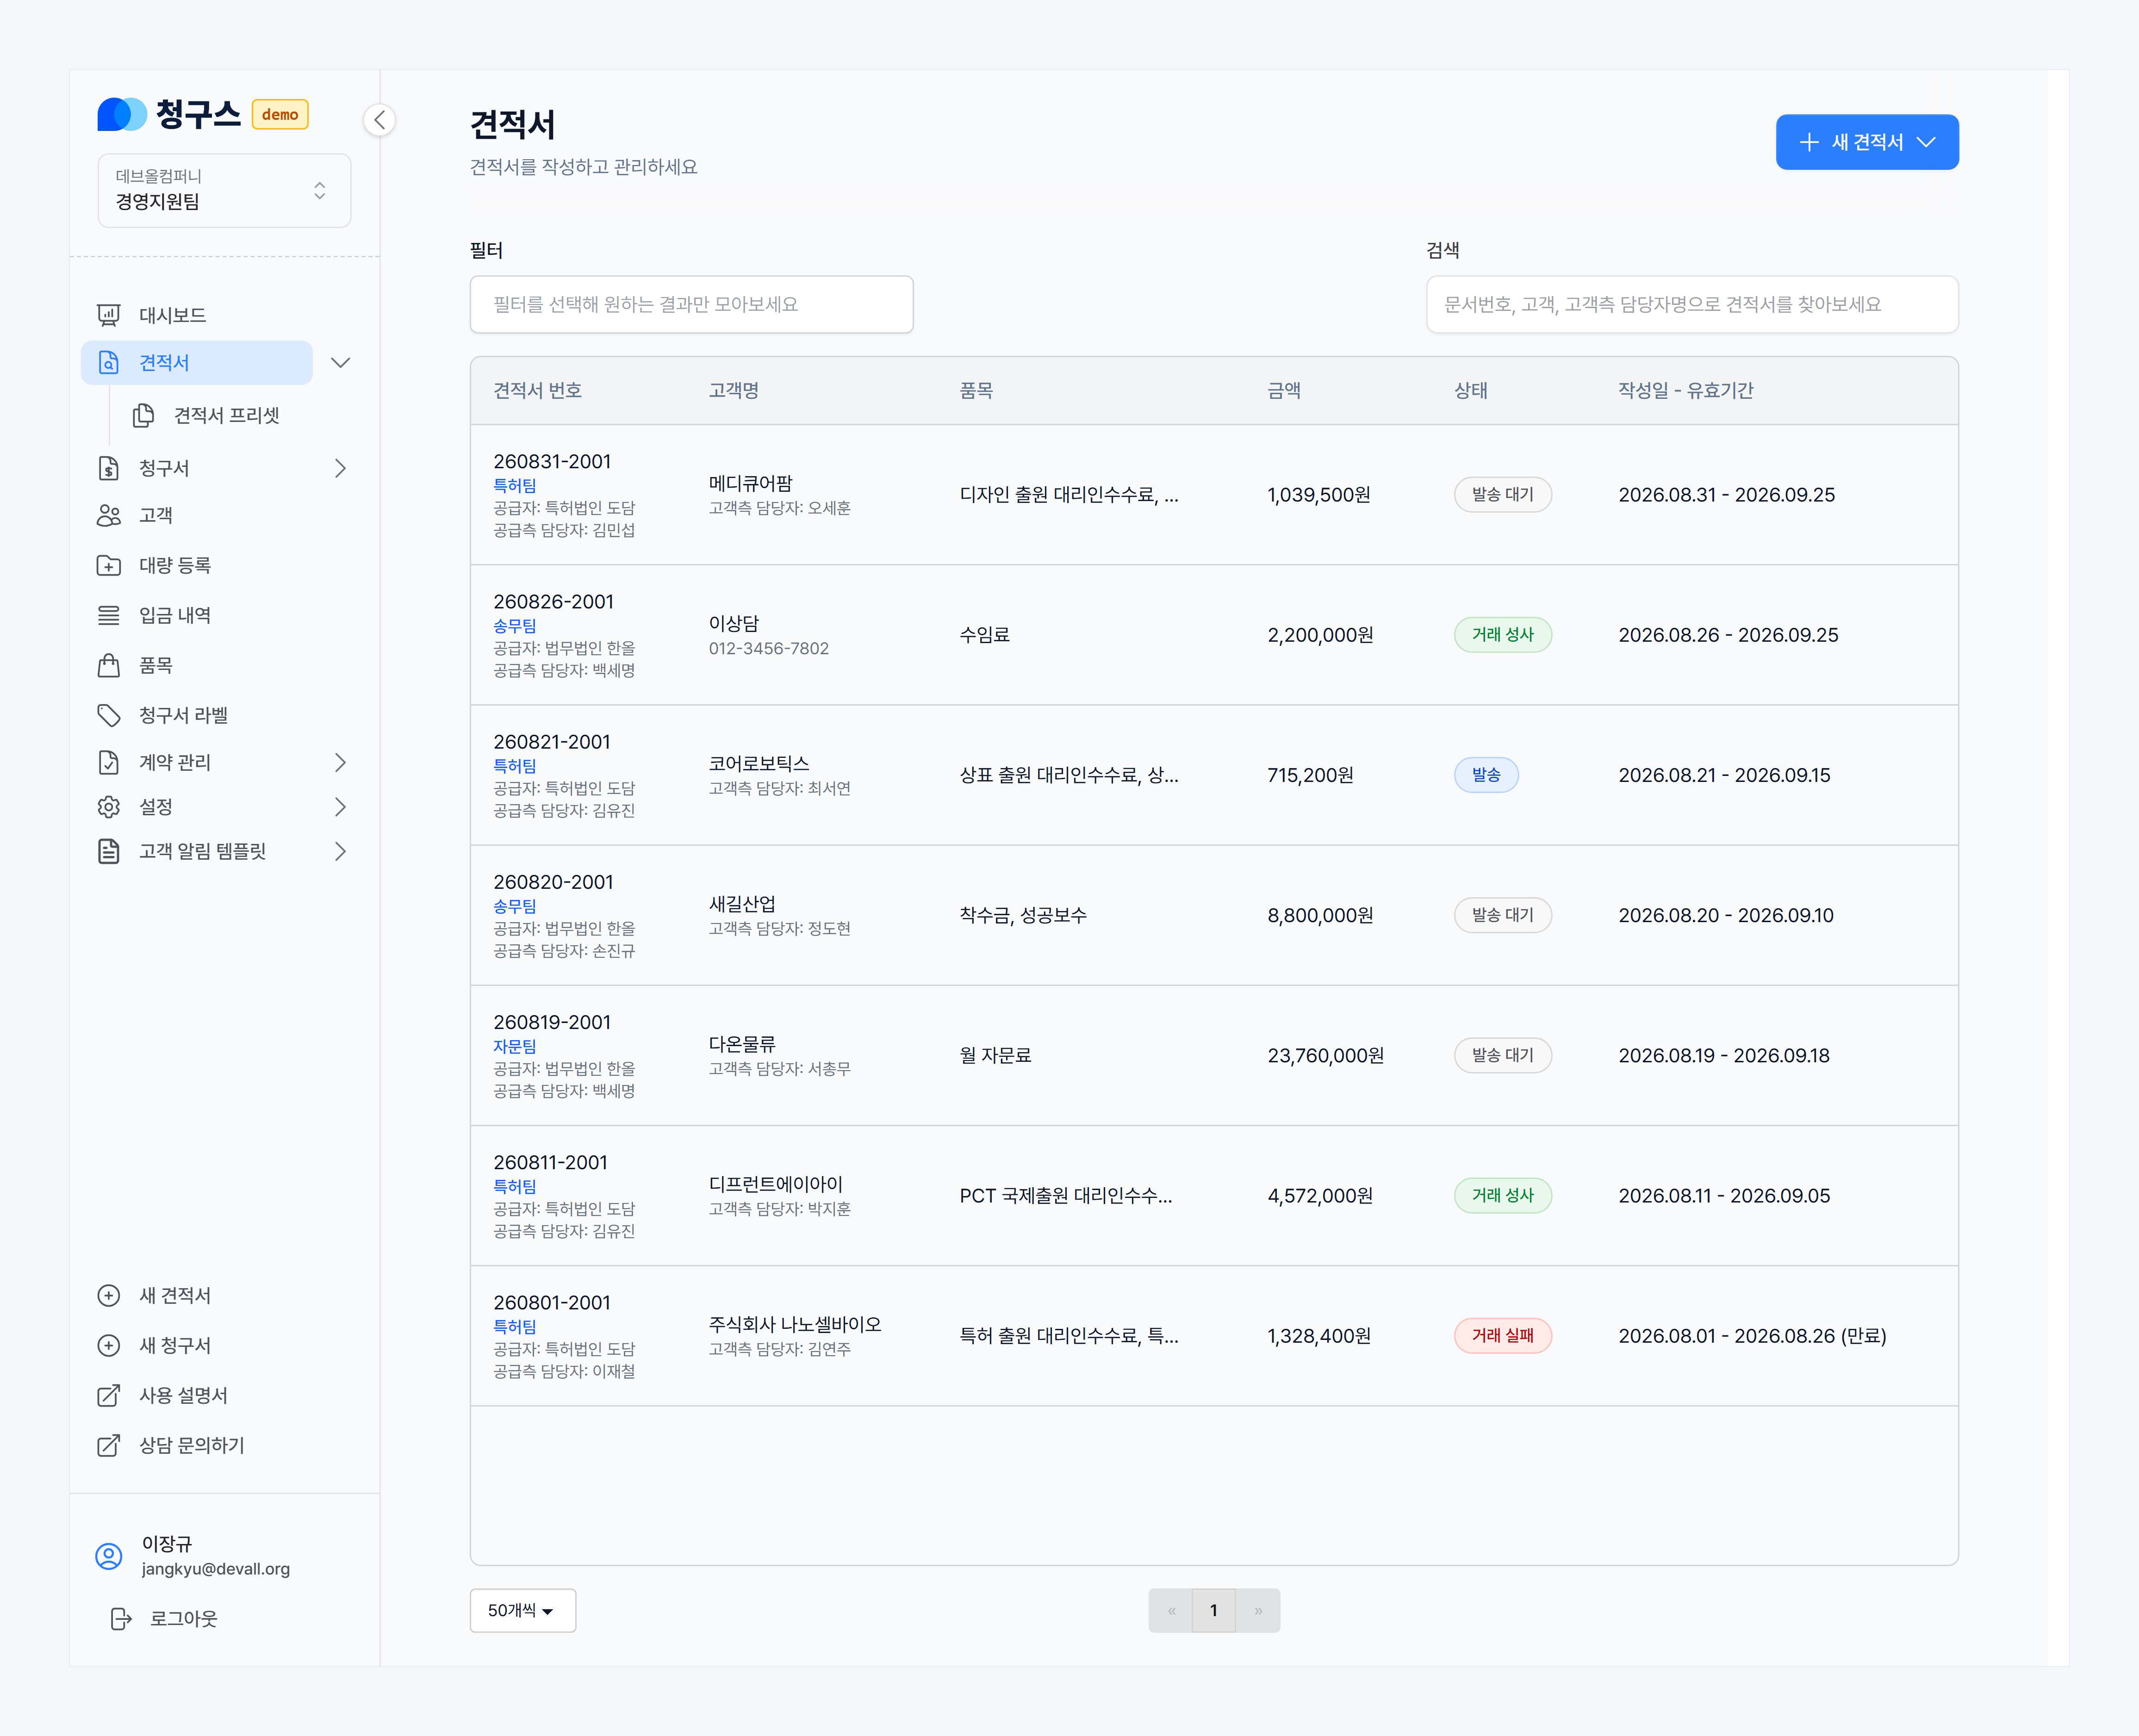
Task: Click the 고객 알림 템플릿 document icon
Action: (109, 851)
